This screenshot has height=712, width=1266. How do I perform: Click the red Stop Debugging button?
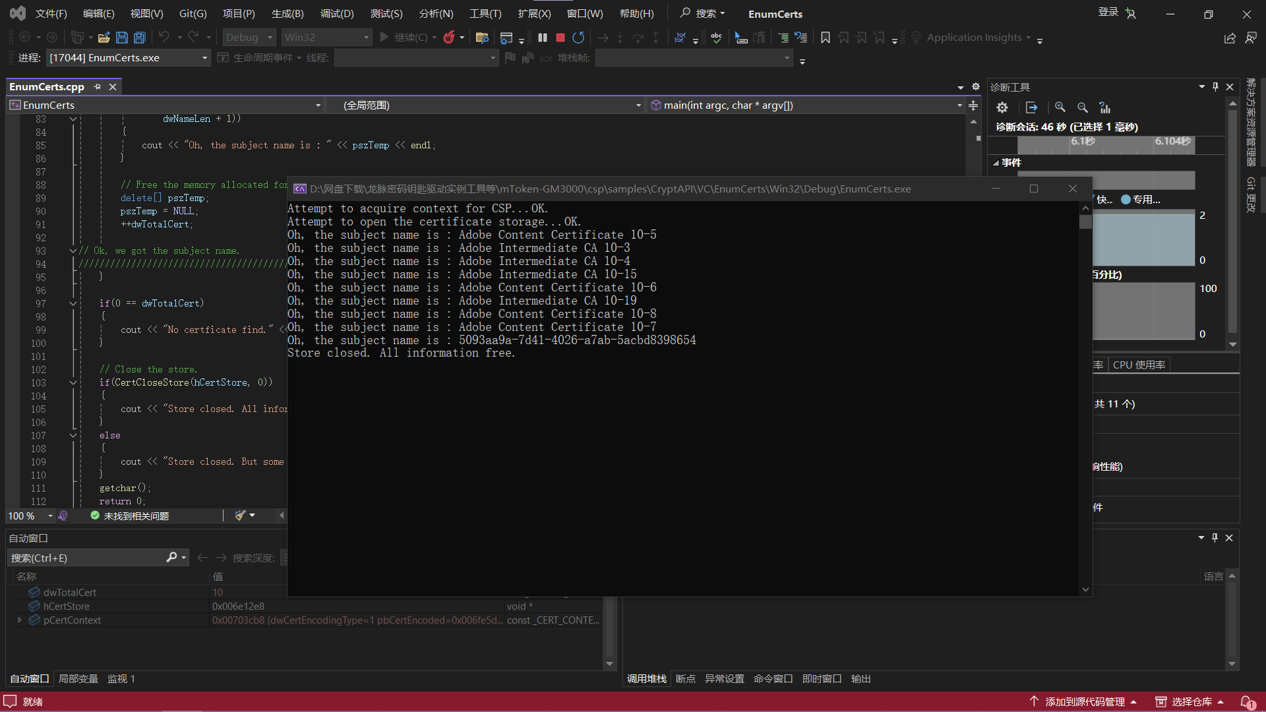[560, 38]
